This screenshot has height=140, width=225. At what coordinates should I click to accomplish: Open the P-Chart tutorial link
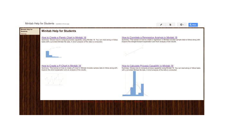[61, 66]
